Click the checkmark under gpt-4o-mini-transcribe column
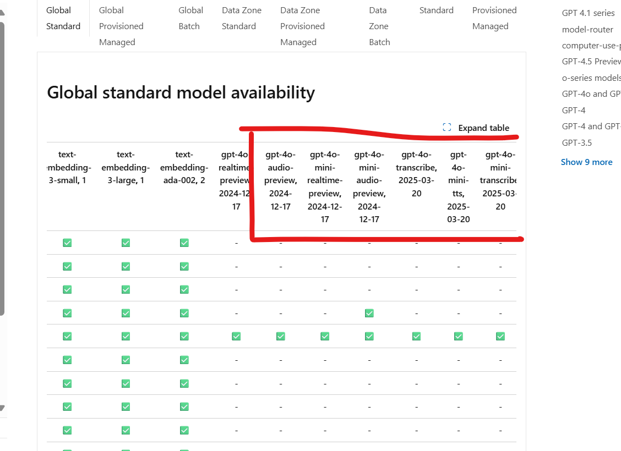This screenshot has height=451, width=621. coord(500,336)
